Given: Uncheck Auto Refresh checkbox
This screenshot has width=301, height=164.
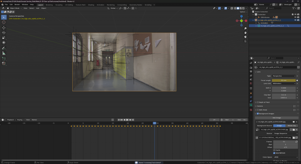Looking at the screenshot, I should click(x=274, y=153).
